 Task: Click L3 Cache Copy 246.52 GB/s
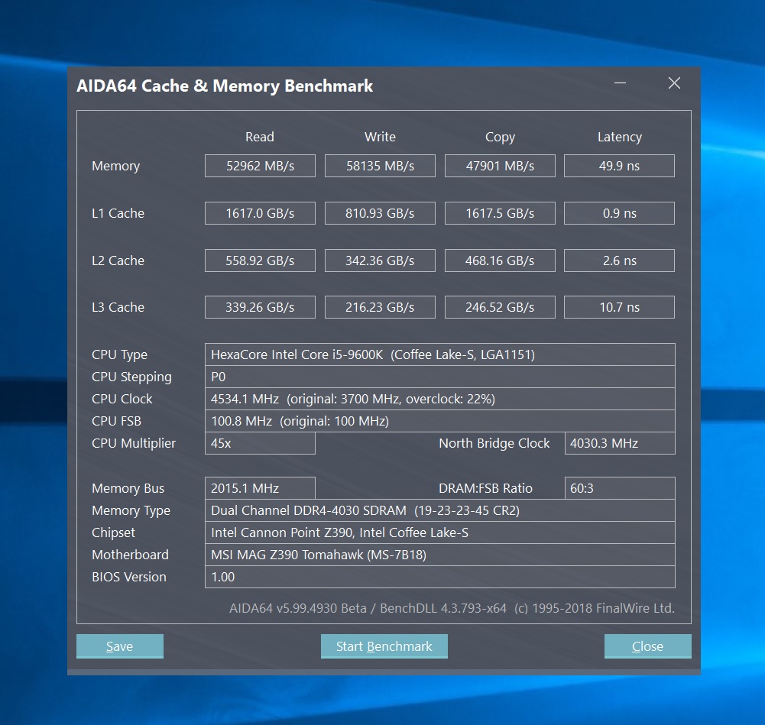pos(500,307)
